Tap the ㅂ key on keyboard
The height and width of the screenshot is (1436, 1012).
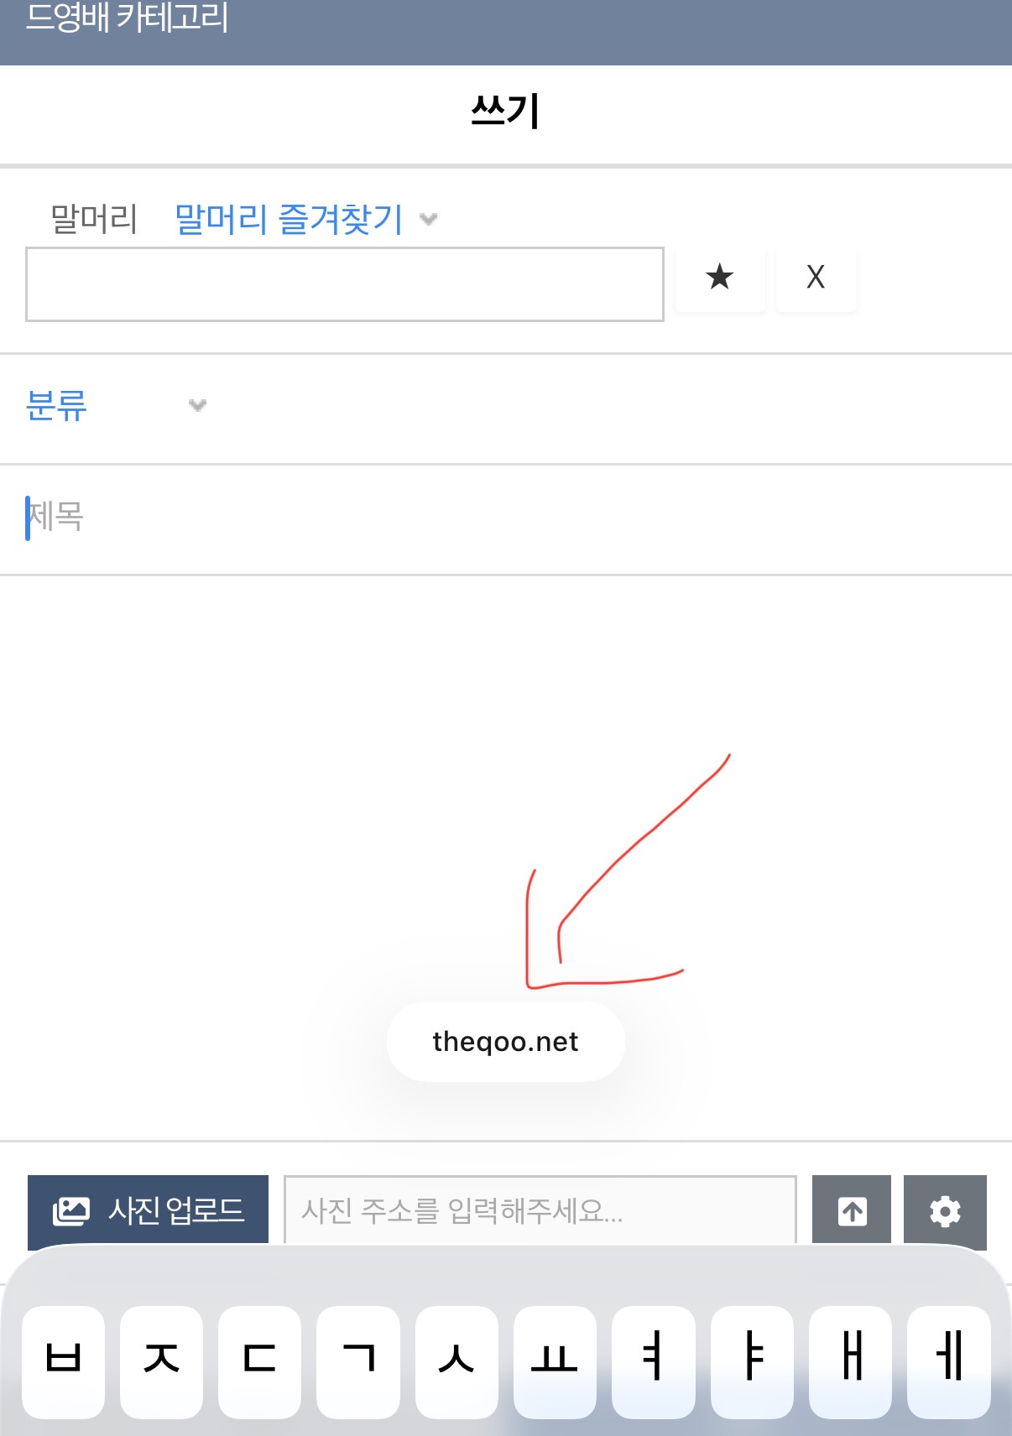point(64,1361)
